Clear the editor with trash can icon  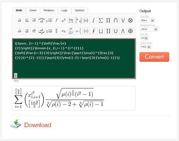click(x=16, y=75)
